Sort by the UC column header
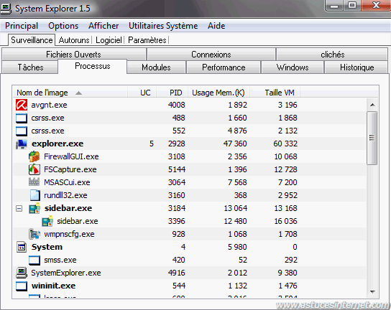 [142, 93]
